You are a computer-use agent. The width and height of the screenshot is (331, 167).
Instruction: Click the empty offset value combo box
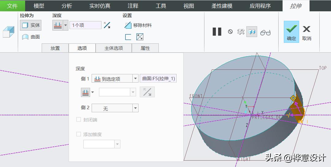117,92
